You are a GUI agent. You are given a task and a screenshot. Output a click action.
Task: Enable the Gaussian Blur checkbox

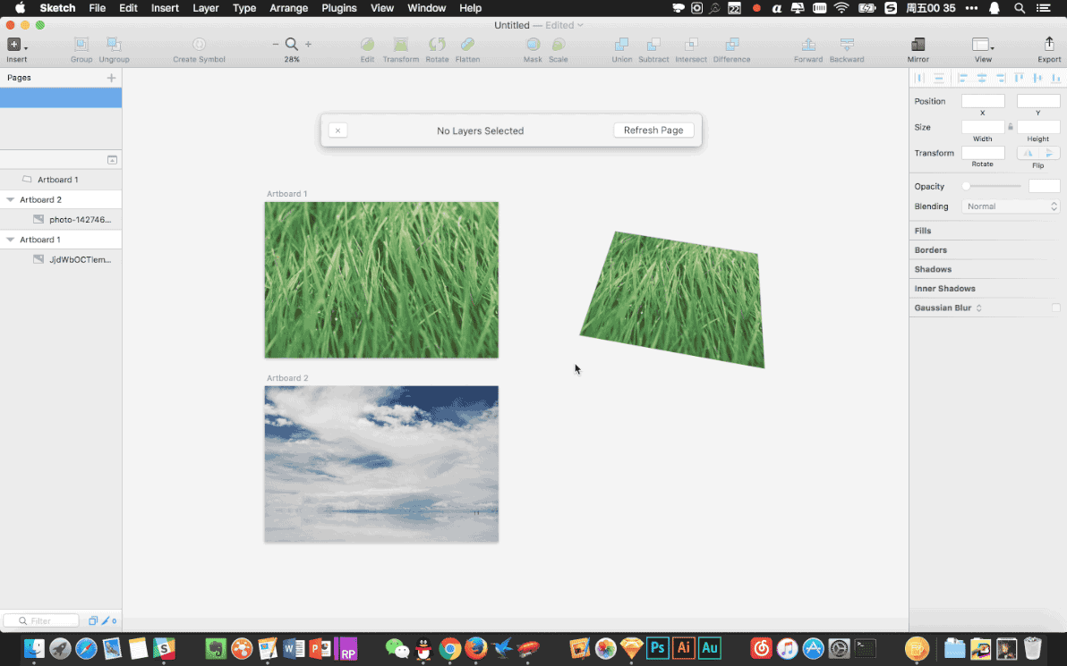pyautogui.click(x=1055, y=308)
